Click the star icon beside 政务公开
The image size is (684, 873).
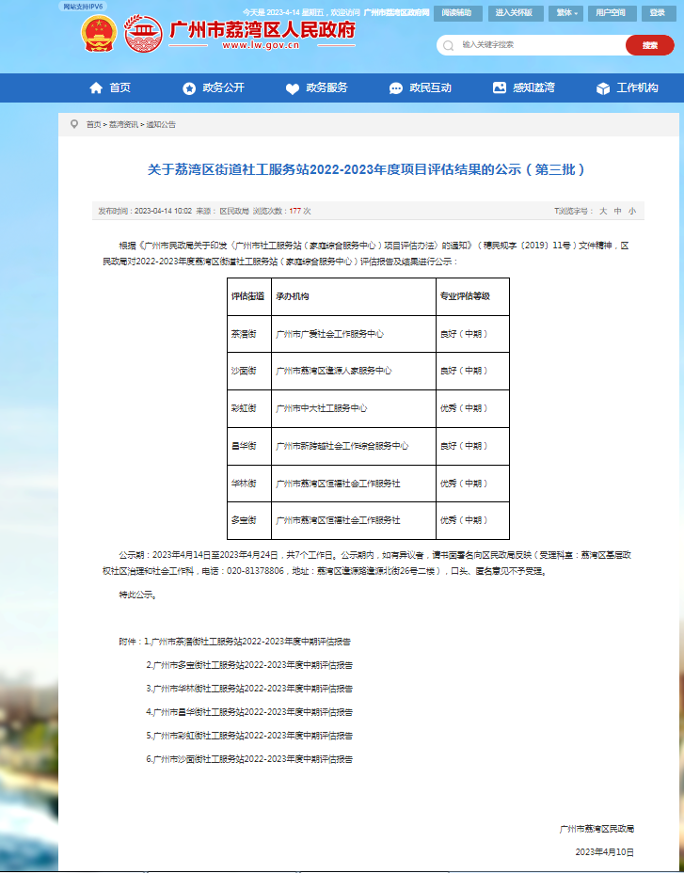point(189,88)
